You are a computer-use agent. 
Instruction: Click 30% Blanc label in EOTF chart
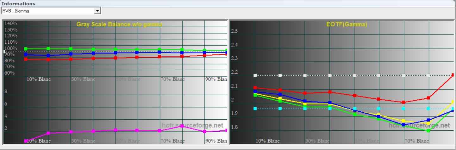(317, 141)
